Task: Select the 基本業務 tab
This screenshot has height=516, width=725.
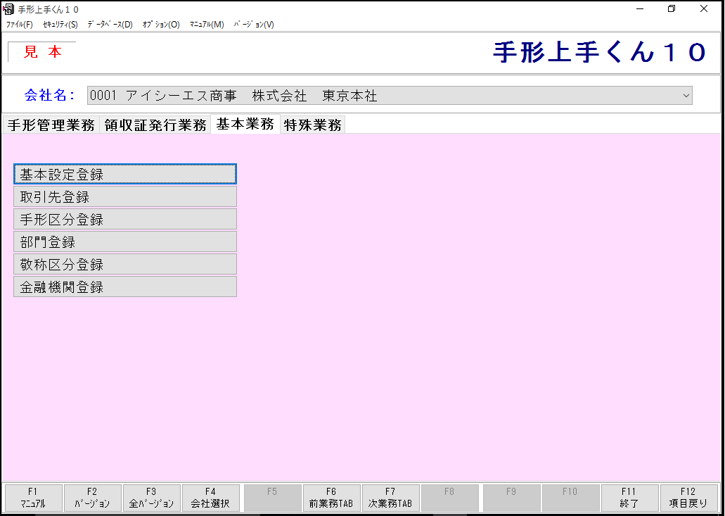Action: (245, 124)
